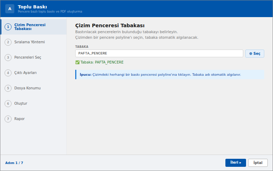Go to Çıktı Ayarları step
The height and width of the screenshot is (171, 273).
pyautogui.click(x=34, y=73)
